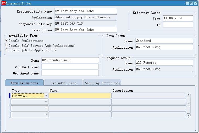Click the Request Group Name field
This screenshot has height=133, width=199.
(164, 63)
